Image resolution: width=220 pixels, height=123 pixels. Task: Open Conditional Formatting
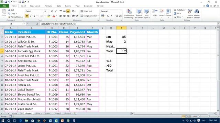click(129, 14)
